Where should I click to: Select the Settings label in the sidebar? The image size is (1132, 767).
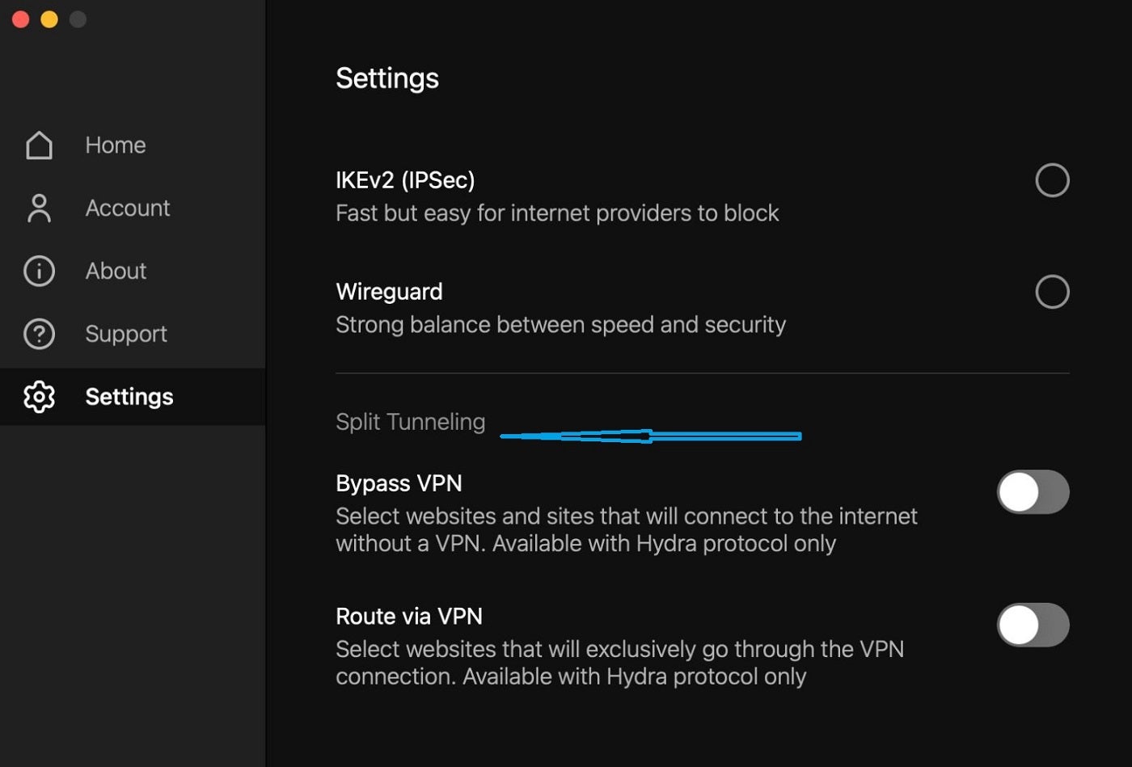[129, 397]
